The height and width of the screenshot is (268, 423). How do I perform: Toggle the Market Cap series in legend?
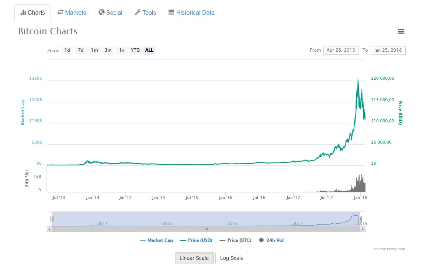coord(156,240)
